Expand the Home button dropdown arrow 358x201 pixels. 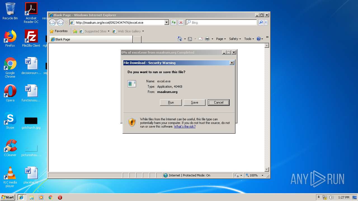185,39
